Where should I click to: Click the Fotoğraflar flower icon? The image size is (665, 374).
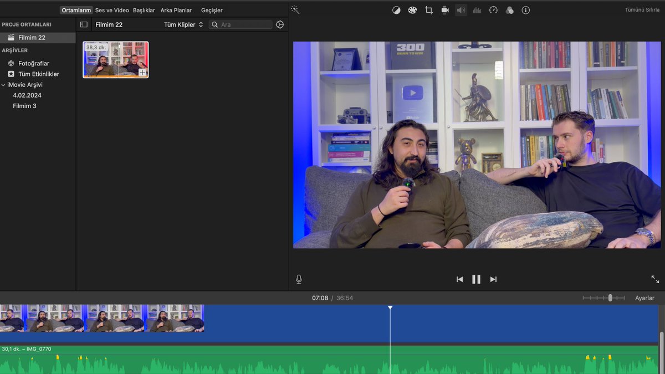(x=11, y=63)
